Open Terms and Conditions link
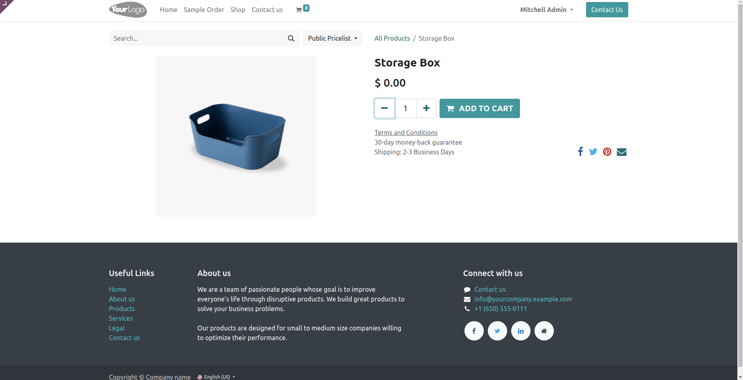The width and height of the screenshot is (743, 380). coord(406,133)
